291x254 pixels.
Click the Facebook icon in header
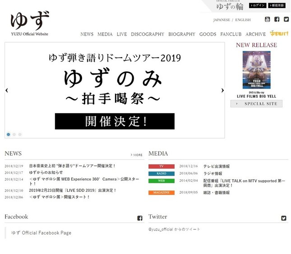(x=277, y=19)
